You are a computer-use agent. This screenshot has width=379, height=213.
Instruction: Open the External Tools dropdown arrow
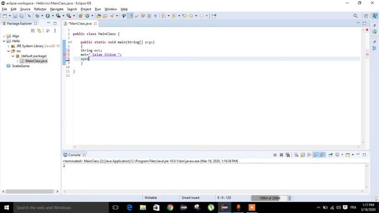click(74, 16)
